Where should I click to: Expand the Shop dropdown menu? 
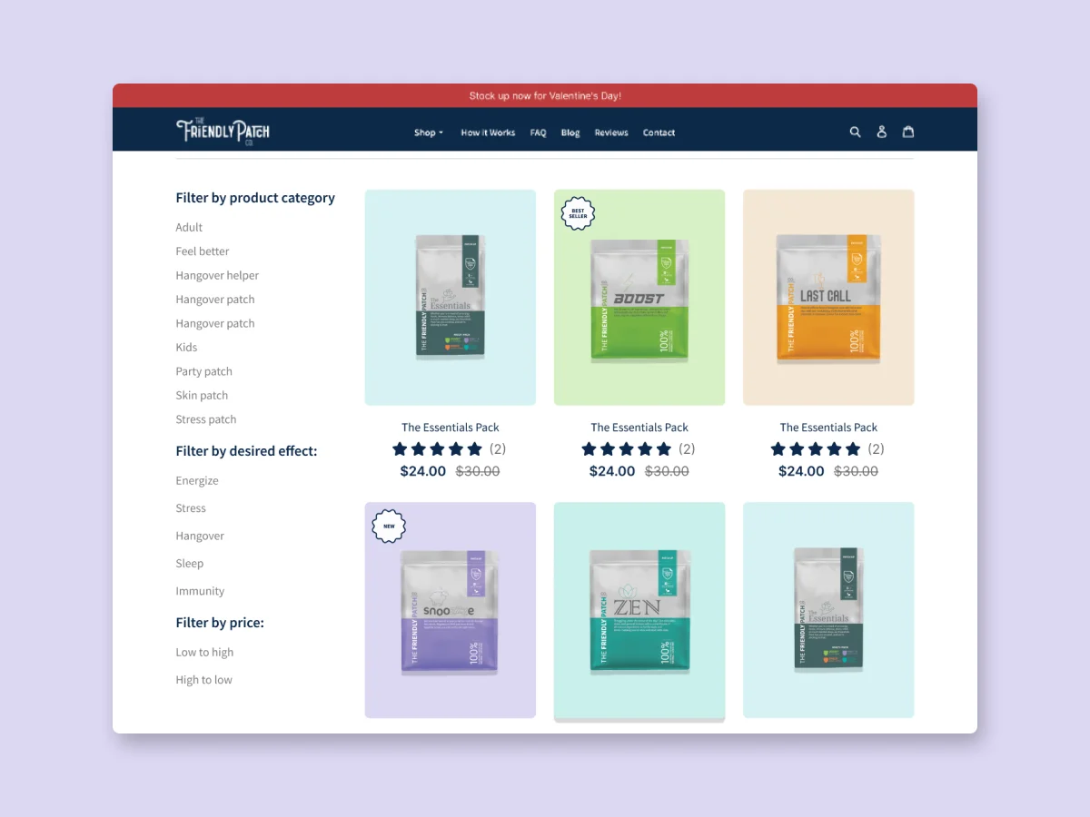(429, 133)
